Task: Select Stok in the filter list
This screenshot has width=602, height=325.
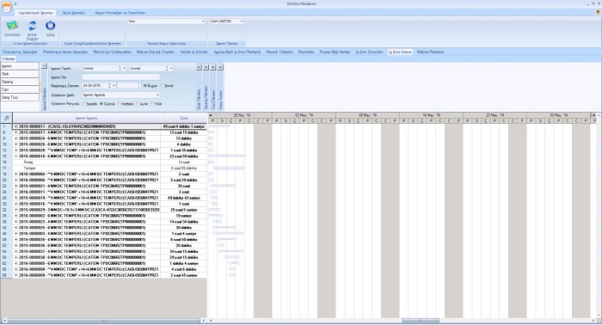Action: click(x=20, y=74)
